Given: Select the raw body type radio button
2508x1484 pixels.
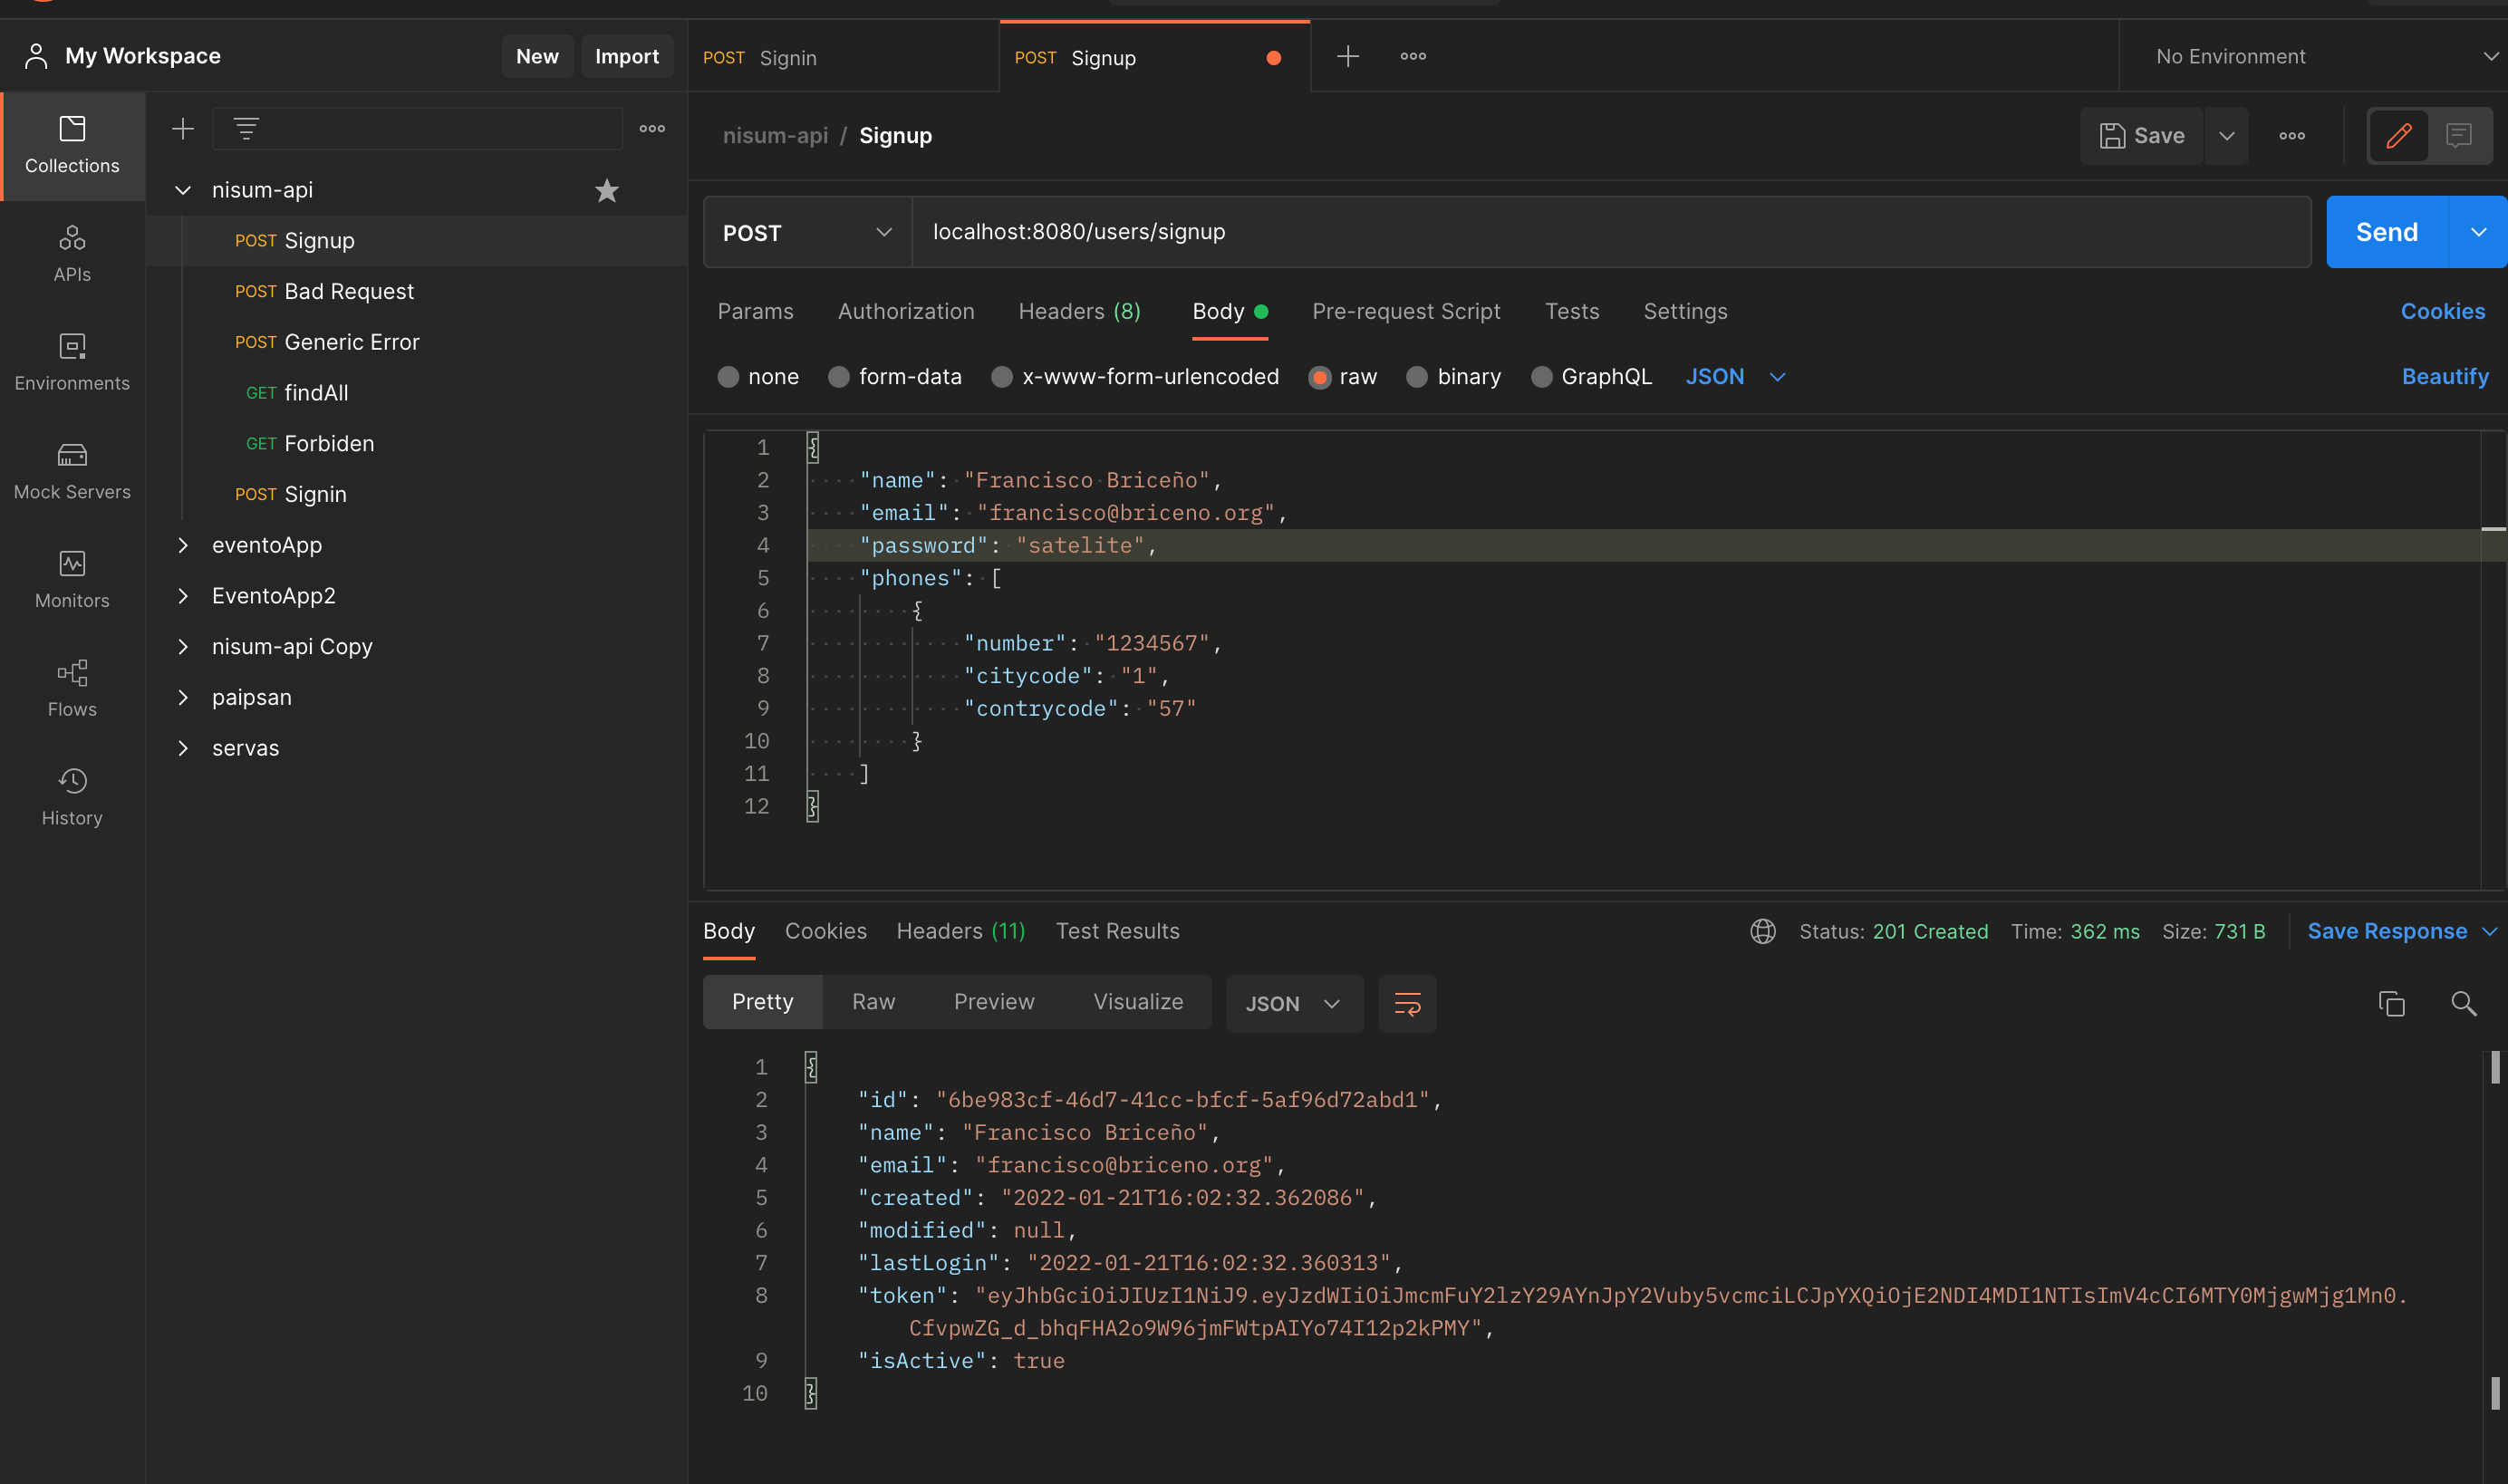Looking at the screenshot, I should (x=1321, y=376).
